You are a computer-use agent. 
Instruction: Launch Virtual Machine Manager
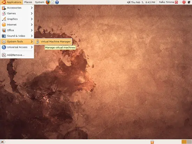coord(53,41)
